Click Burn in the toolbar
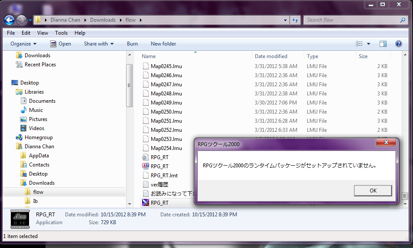413x248 pixels. pyautogui.click(x=132, y=44)
